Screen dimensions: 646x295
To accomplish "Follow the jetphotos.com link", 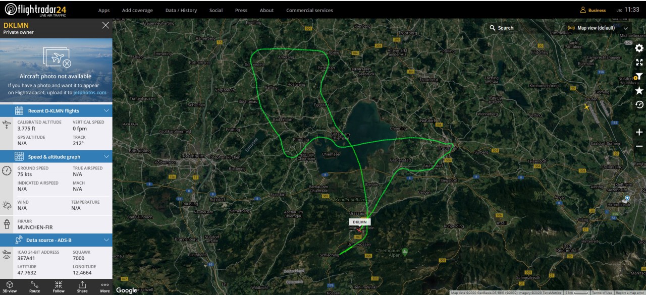I will pyautogui.click(x=90, y=92).
